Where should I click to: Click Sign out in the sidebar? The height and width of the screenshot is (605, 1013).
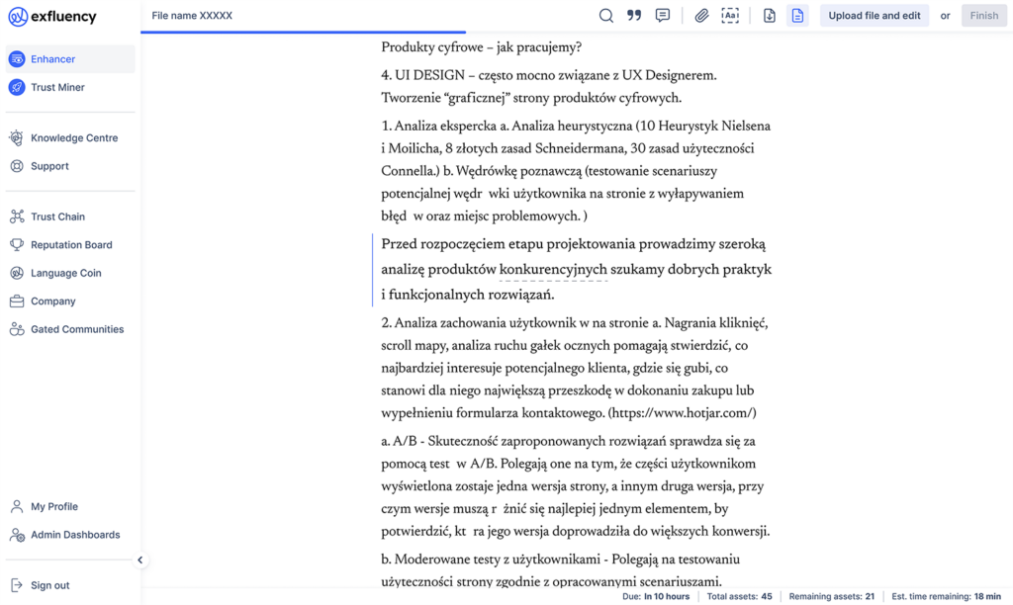coord(49,585)
